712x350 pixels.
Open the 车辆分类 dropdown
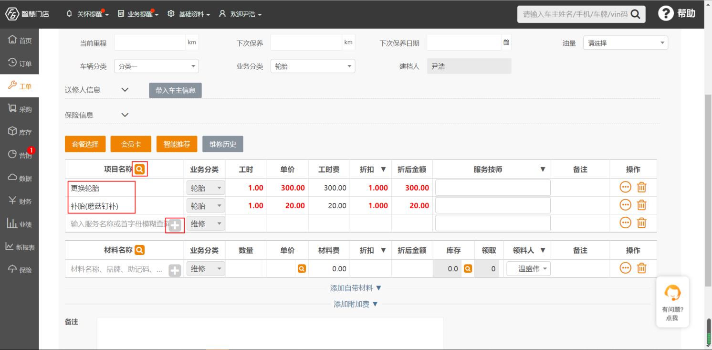pyautogui.click(x=157, y=66)
